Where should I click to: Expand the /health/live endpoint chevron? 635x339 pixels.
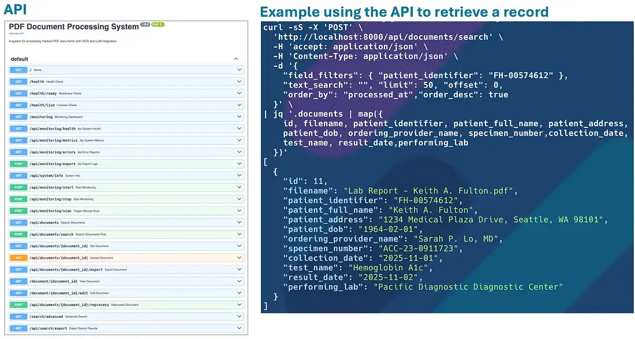[239, 105]
